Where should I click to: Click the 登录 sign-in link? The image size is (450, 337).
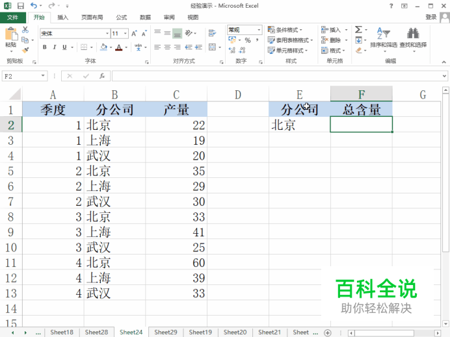click(x=430, y=17)
